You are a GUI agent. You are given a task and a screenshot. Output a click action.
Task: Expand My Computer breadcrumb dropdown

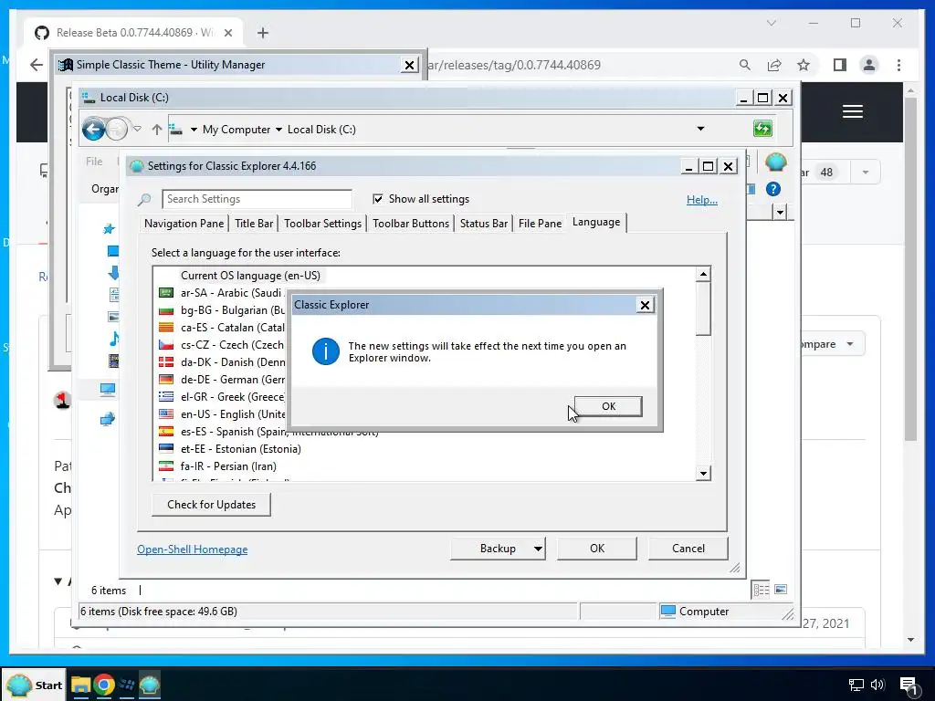[278, 130]
